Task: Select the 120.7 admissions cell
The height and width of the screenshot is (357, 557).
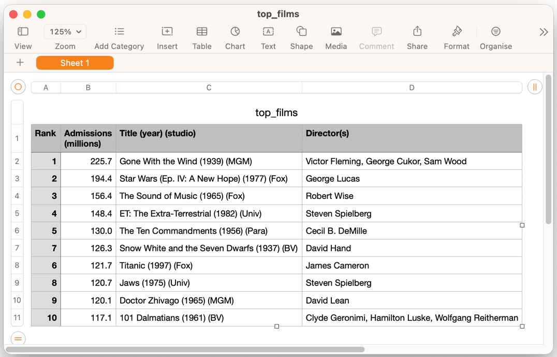Action: (x=88, y=283)
